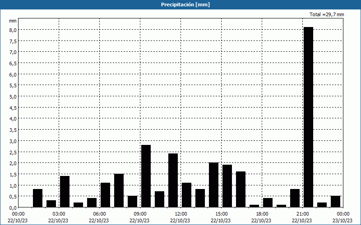Image resolution: width=361 pixels, height=225 pixels.
Task: Click the 'mm' unit label above the y-axis
Action: pyautogui.click(x=13, y=21)
